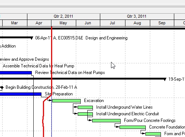This screenshot has height=137, width=185.
Task: Click the Qtr 3, 2011 timescale header
Action: coord(137,16)
